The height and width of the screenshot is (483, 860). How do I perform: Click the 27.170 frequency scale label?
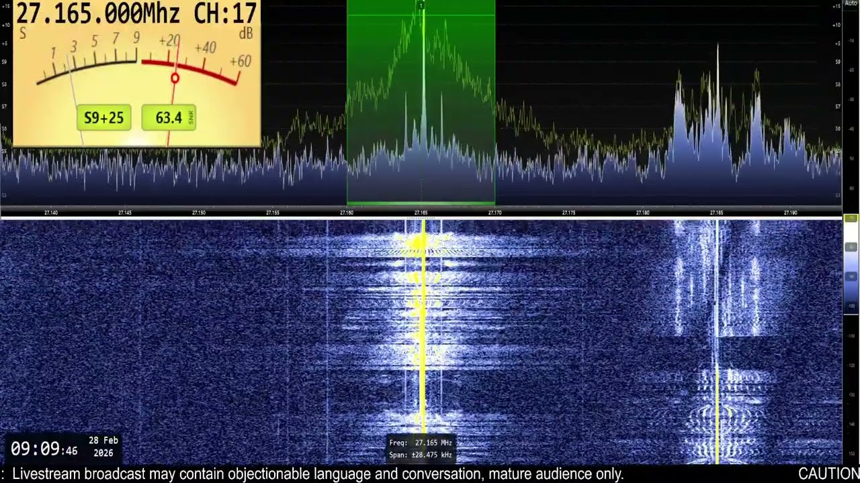tap(494, 213)
